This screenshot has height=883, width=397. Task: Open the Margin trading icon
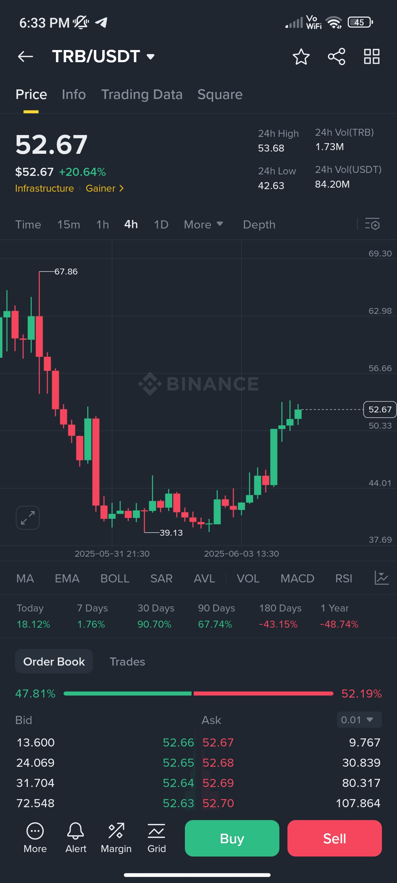(116, 838)
